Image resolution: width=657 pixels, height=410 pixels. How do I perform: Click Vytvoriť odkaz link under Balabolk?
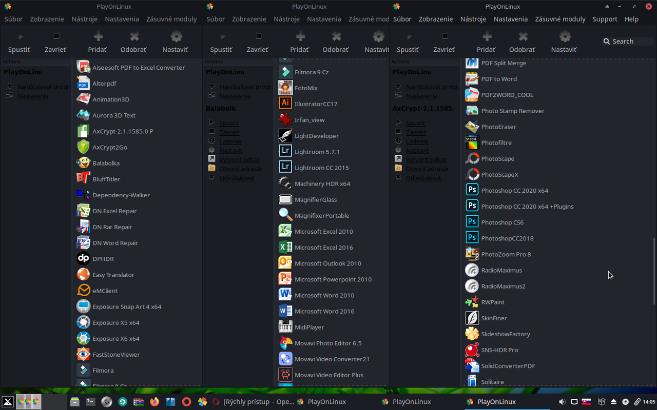[x=240, y=159]
